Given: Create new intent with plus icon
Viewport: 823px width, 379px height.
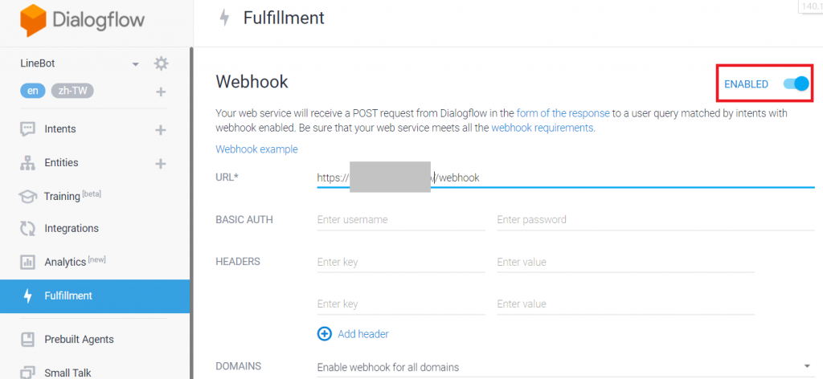Looking at the screenshot, I should pos(161,129).
